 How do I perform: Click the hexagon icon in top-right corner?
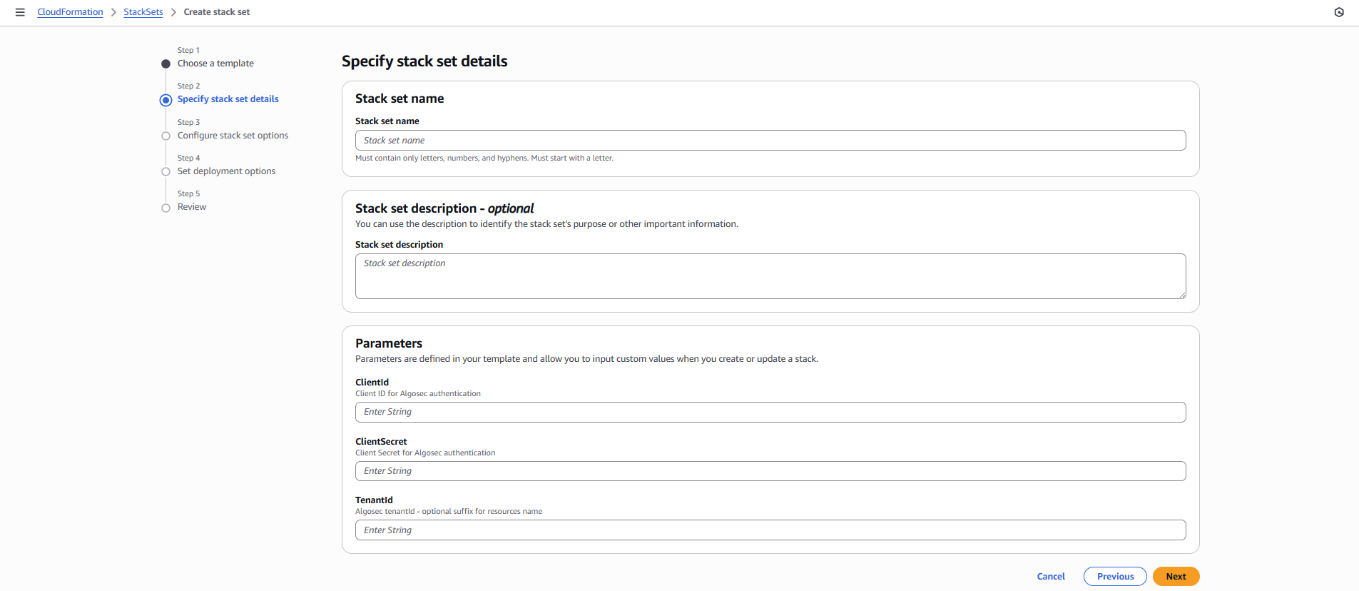1339,12
